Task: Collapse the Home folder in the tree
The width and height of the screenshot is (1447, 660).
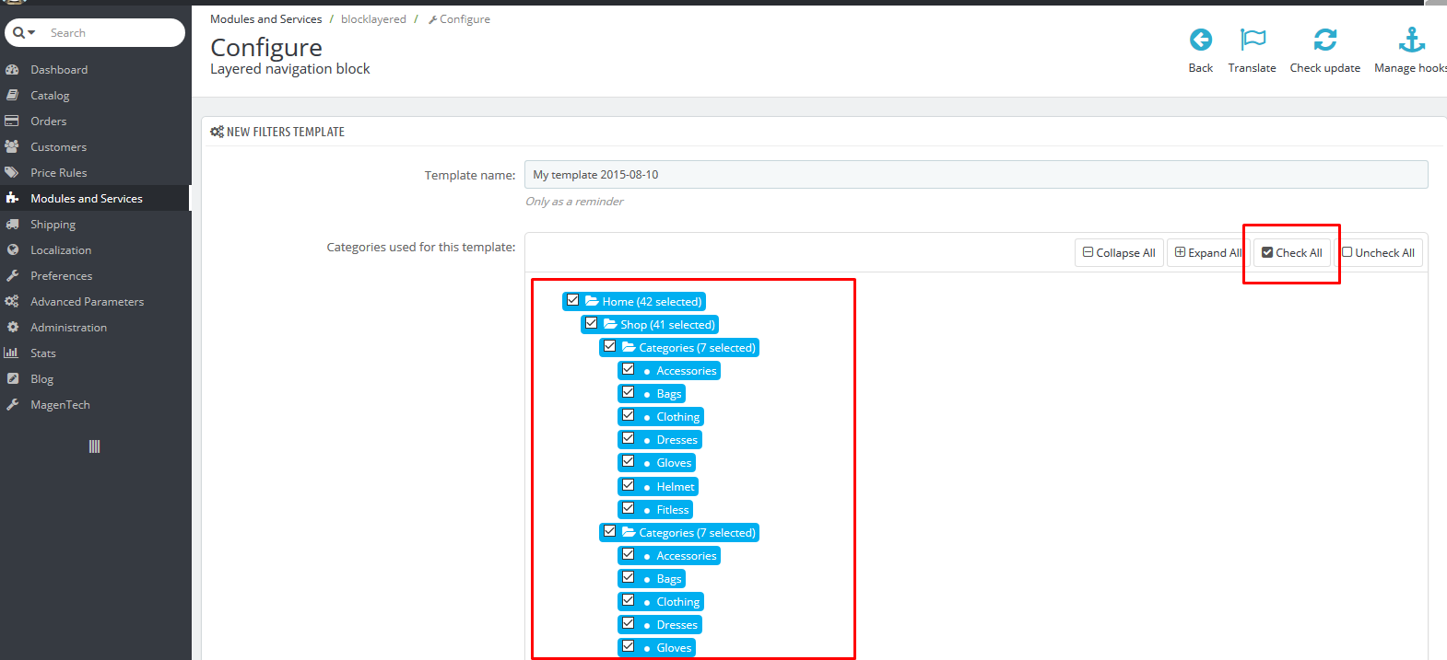Action: [593, 301]
